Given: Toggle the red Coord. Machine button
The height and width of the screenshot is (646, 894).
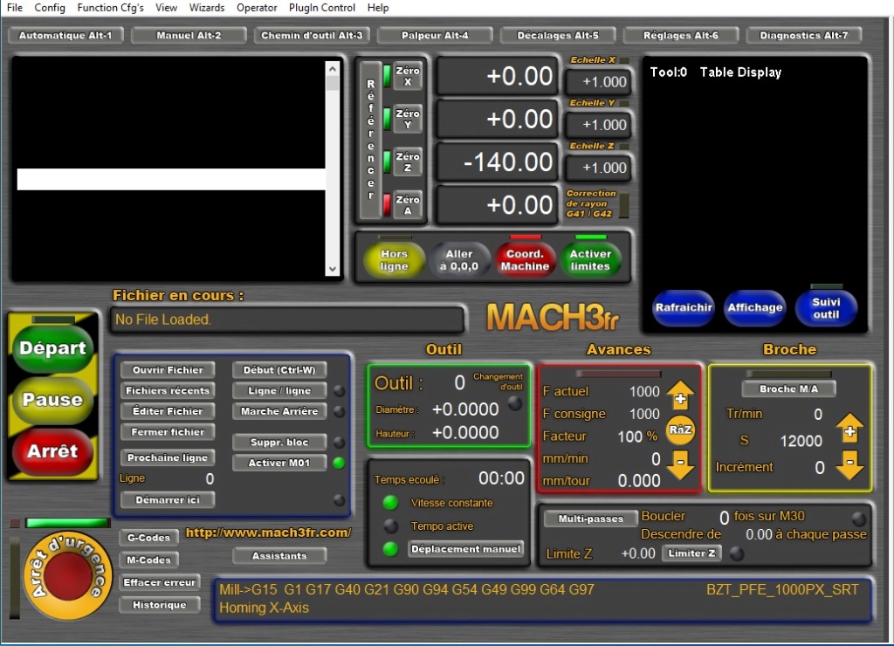Looking at the screenshot, I should [525, 260].
